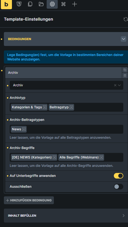Enable the Ausschließen toggle
This screenshot has width=128, height=227.
pos(119,187)
